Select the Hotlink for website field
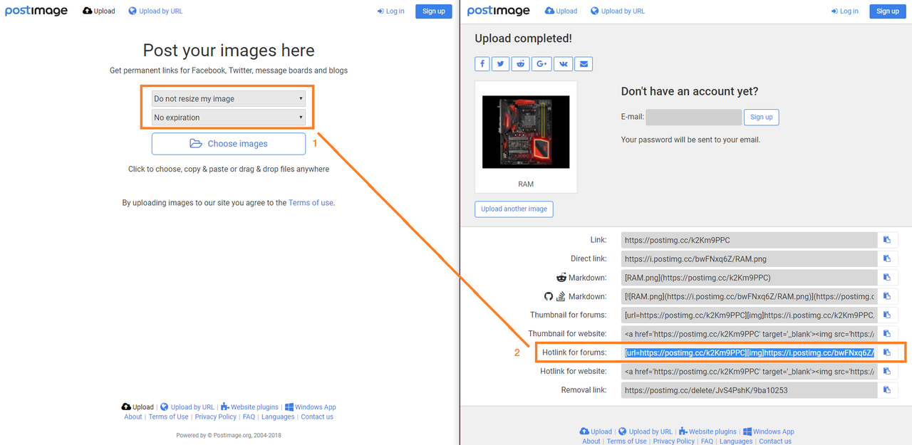912x445 pixels. (x=750, y=371)
